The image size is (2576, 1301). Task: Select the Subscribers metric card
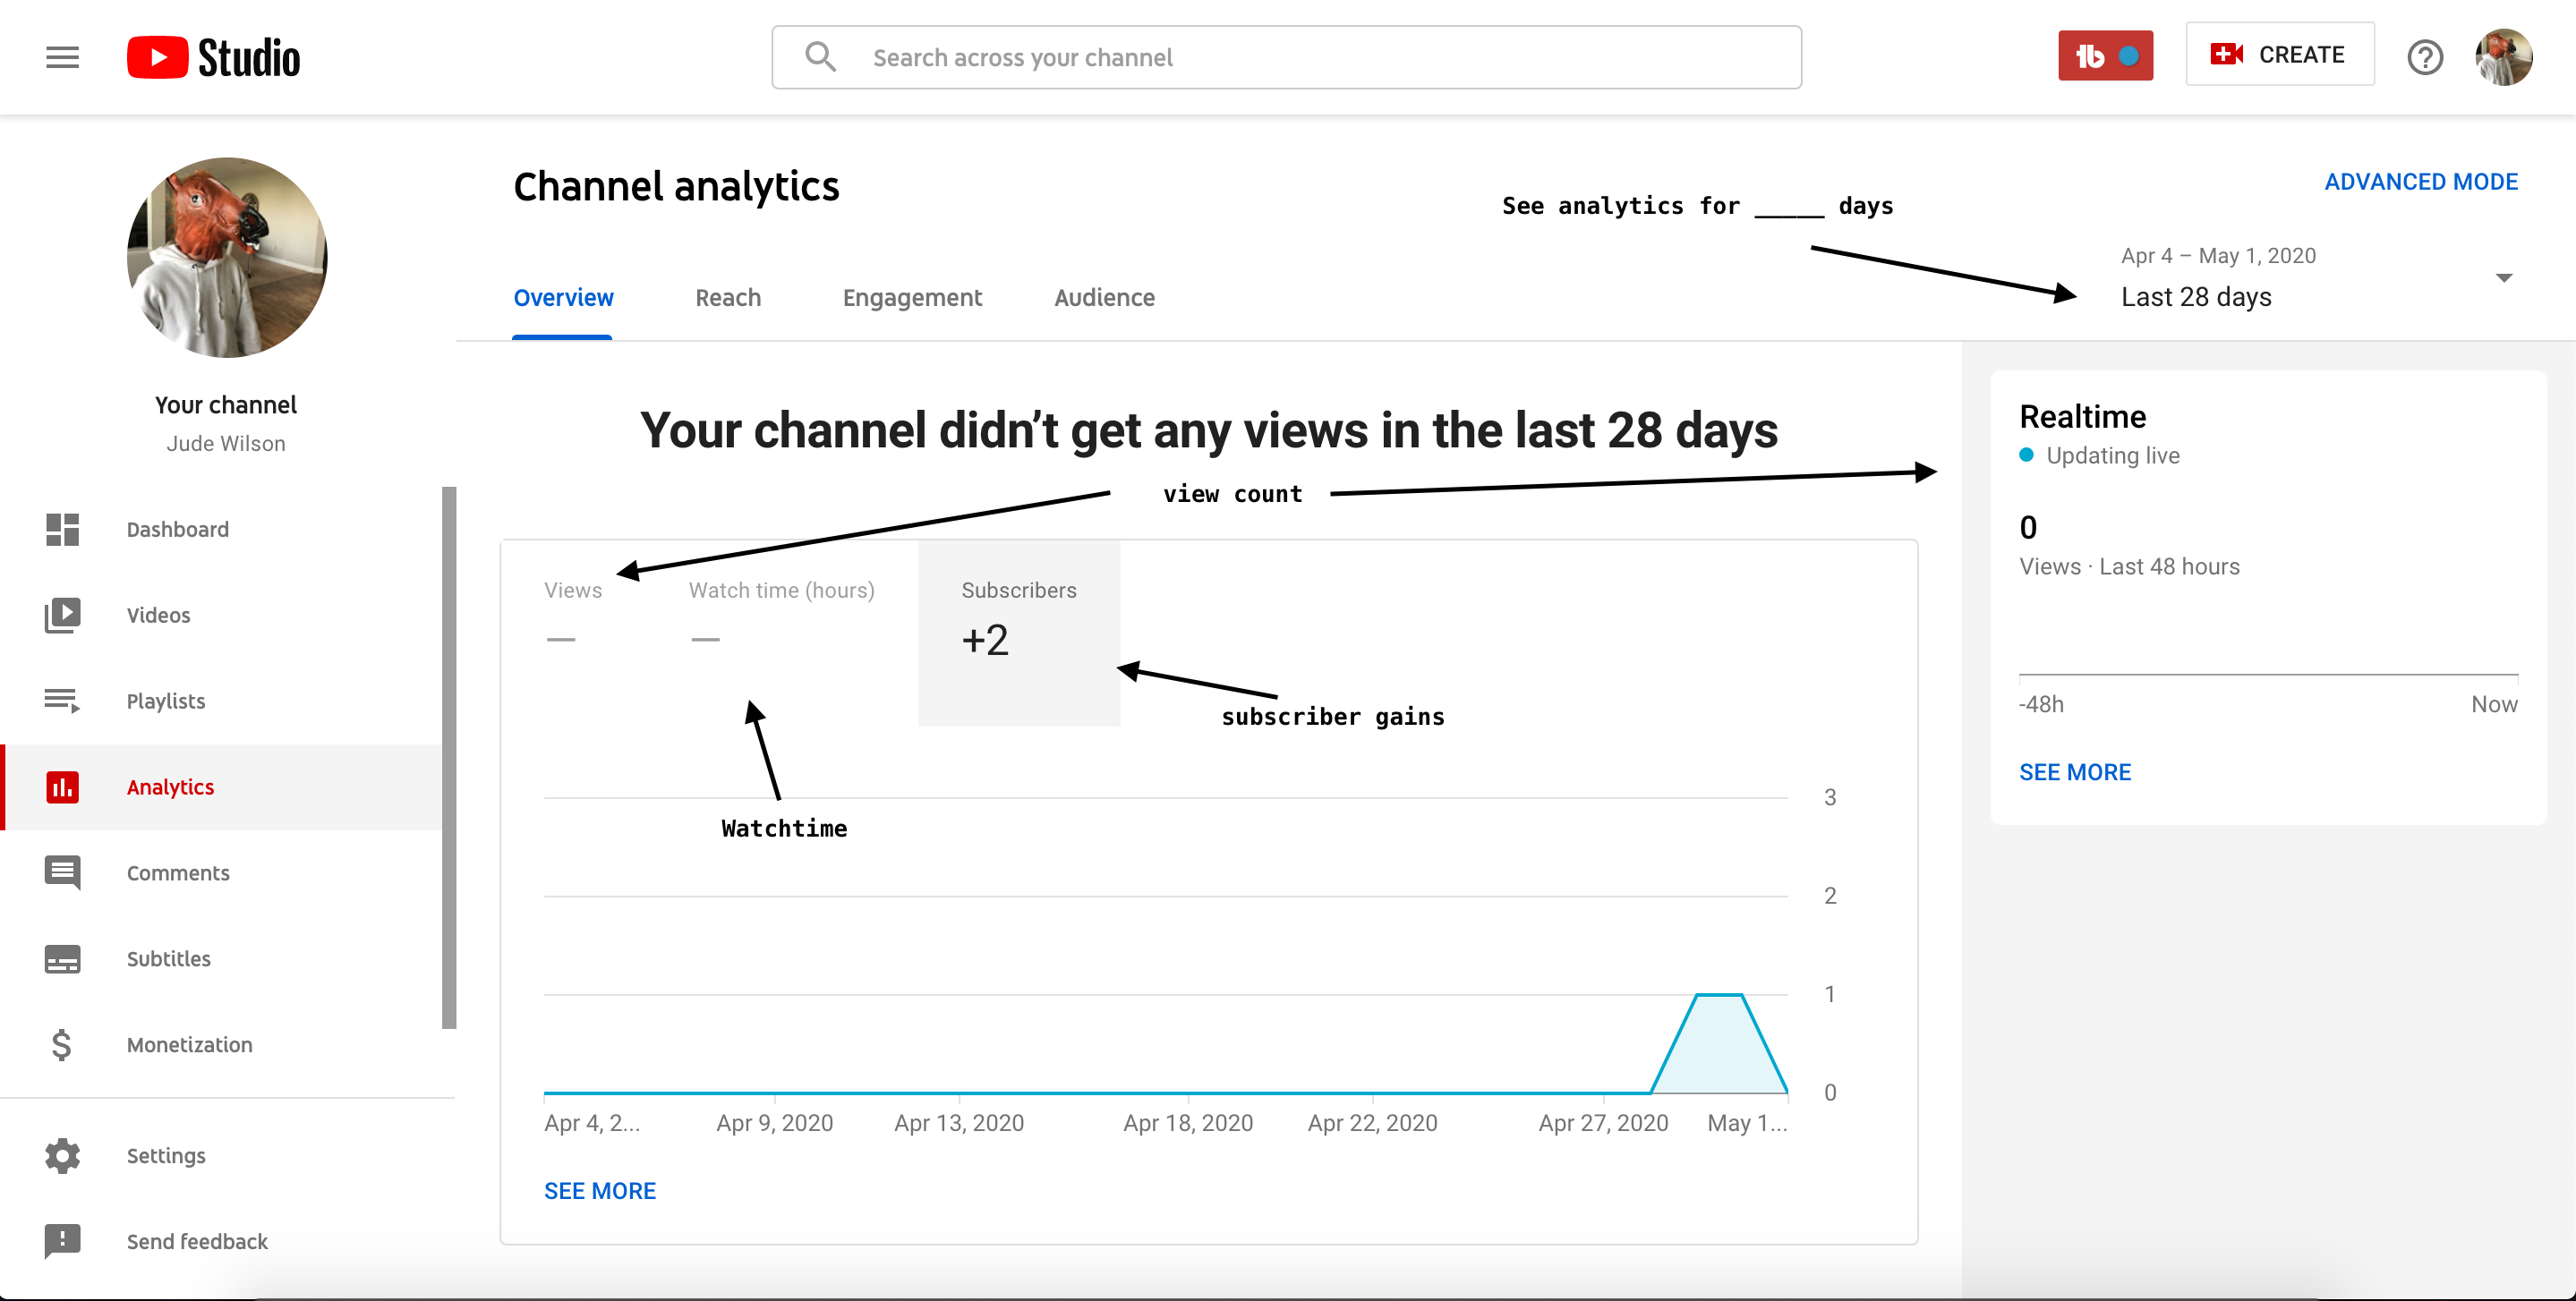point(1018,632)
